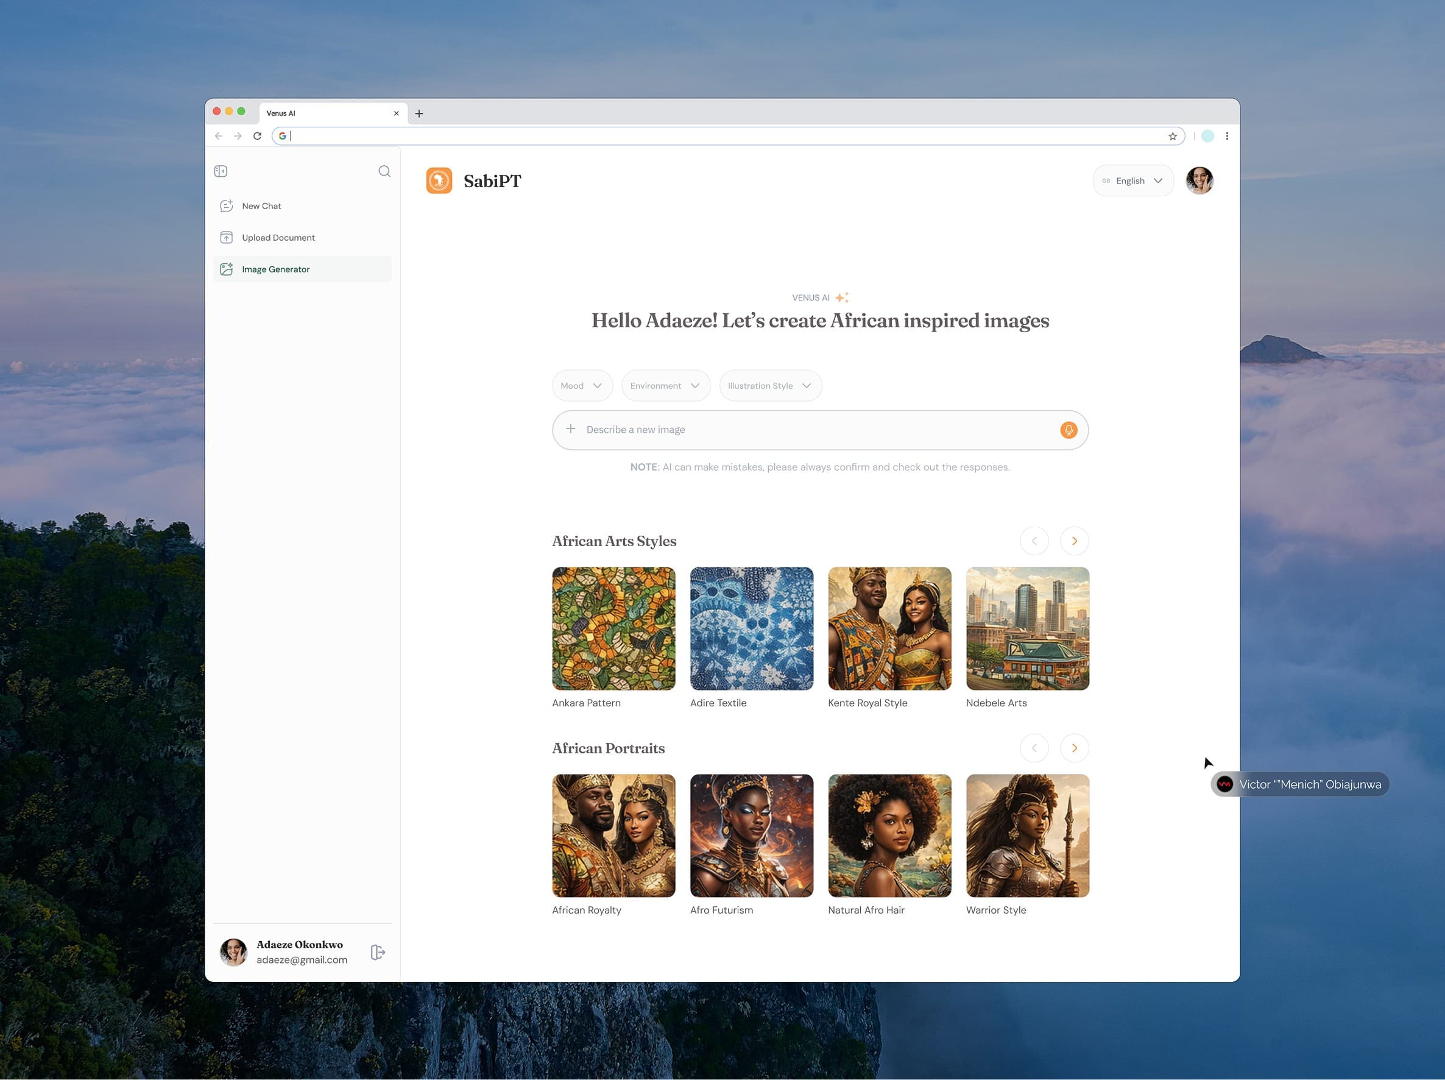Click the browser back arrow
1445x1080 pixels.
(x=219, y=136)
